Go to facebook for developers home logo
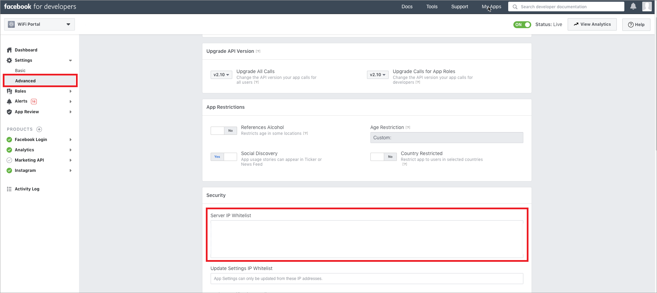This screenshot has height=293, width=657. click(40, 7)
